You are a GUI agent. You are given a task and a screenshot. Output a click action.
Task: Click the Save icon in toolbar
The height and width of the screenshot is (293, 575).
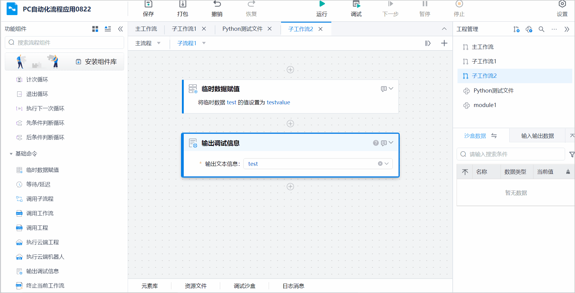[x=148, y=4]
